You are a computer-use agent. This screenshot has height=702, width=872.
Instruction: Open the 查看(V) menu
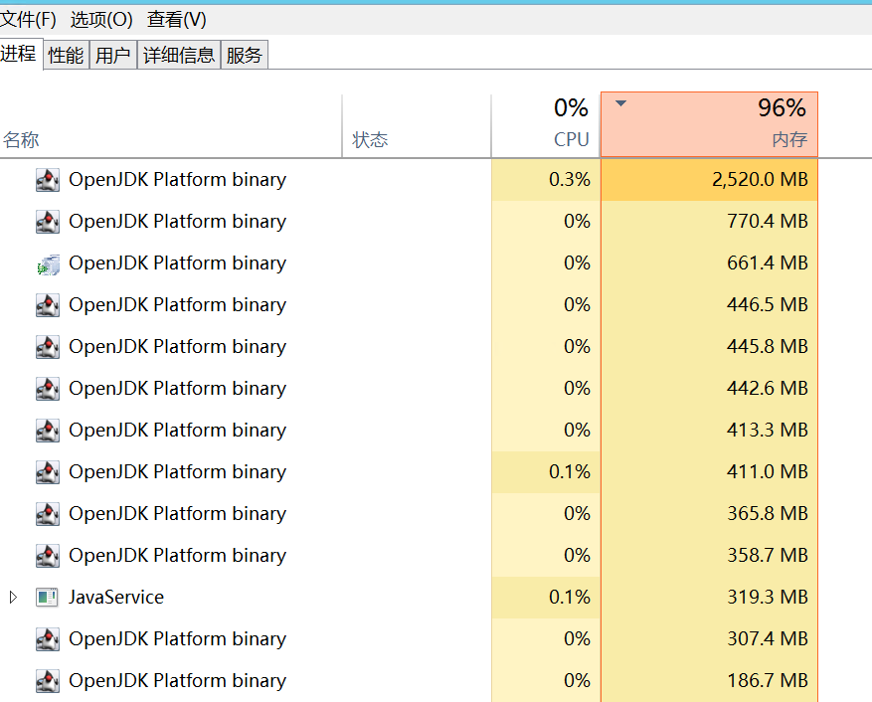click(176, 20)
